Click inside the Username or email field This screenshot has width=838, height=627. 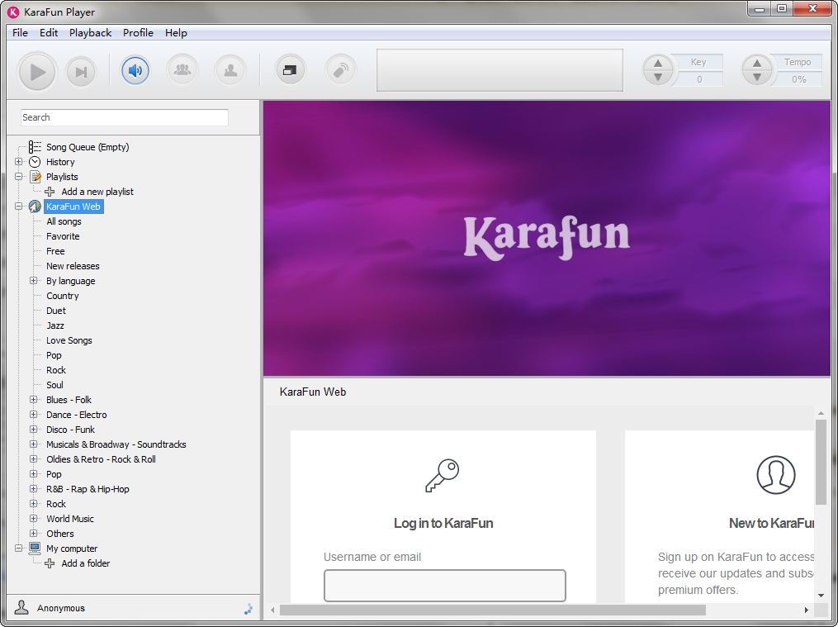coord(444,585)
